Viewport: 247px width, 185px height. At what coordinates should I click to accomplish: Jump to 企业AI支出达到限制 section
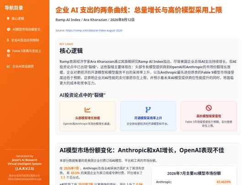coord(25,40)
